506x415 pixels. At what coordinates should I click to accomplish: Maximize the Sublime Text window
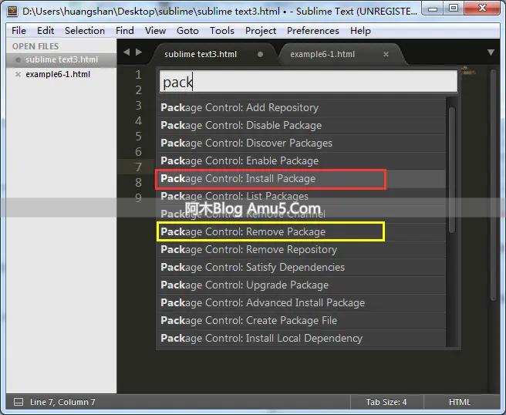click(454, 8)
